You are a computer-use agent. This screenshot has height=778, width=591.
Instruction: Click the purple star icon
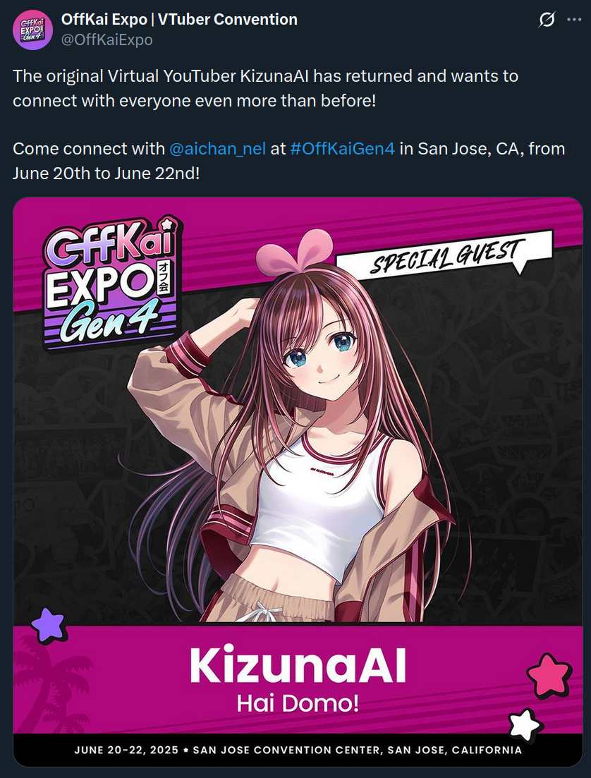tap(48, 626)
